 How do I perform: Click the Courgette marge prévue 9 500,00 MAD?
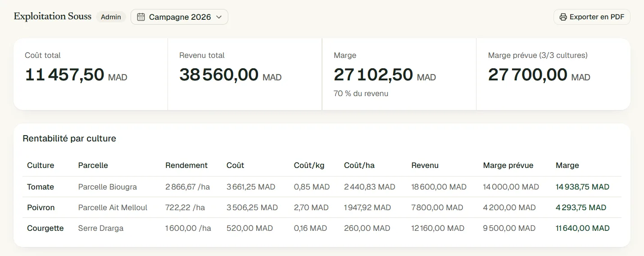click(509, 228)
